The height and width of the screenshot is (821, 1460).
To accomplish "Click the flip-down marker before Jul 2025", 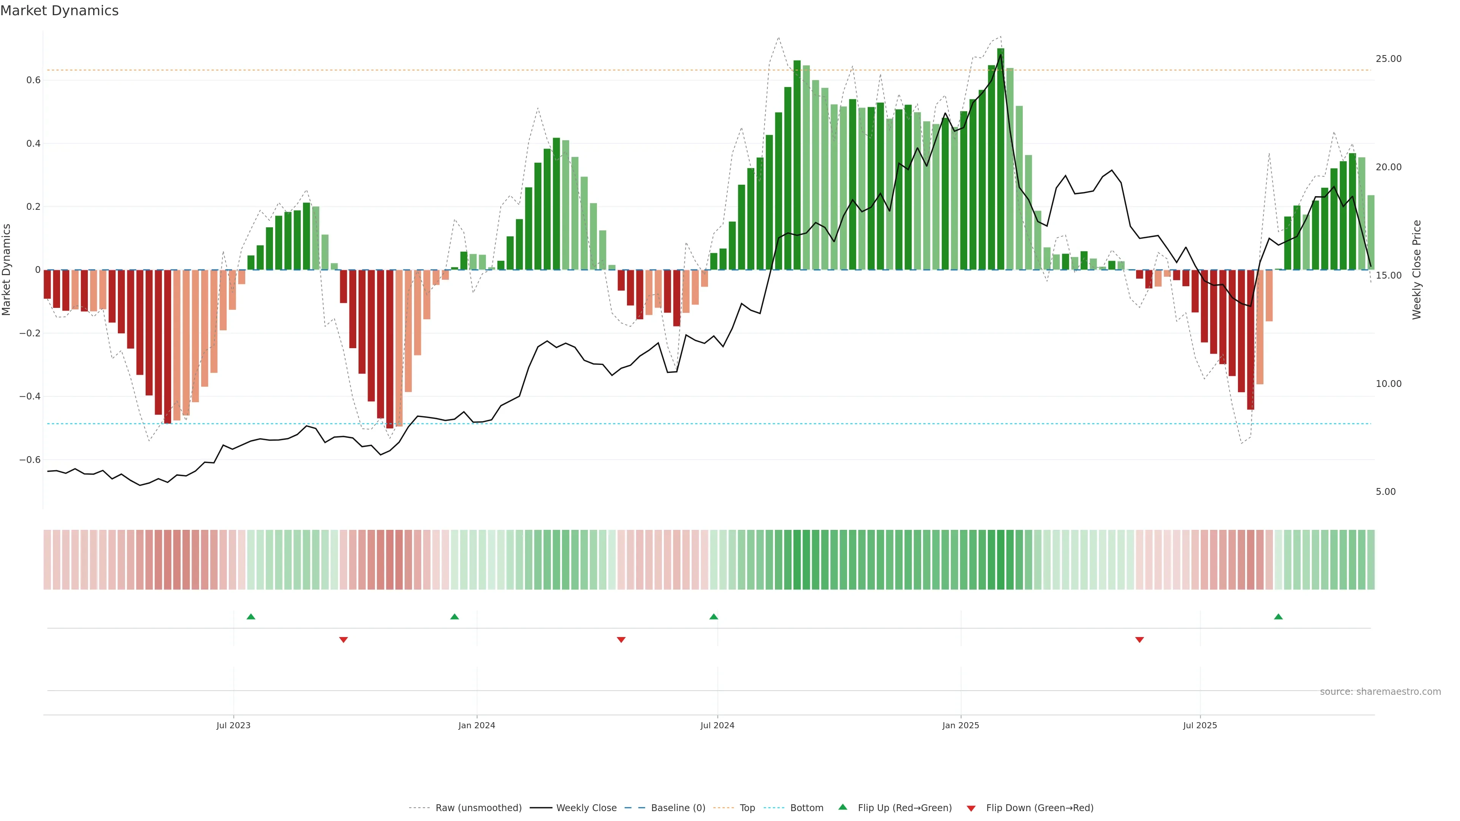I will [x=1140, y=640].
